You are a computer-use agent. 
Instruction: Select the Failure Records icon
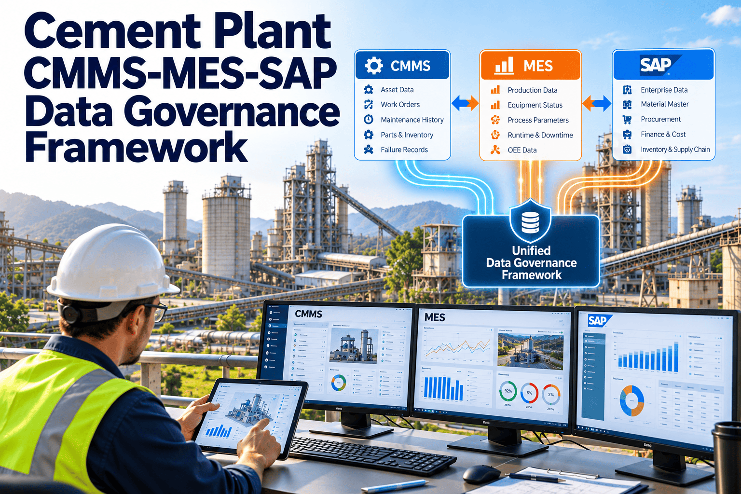click(369, 150)
